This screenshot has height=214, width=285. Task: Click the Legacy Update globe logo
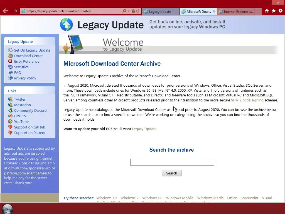pos(66,25)
